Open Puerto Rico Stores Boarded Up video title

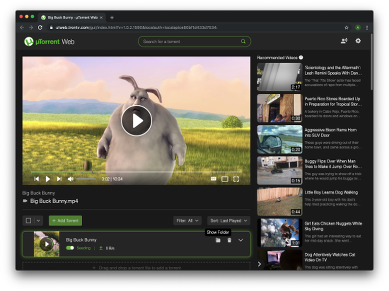(x=333, y=102)
